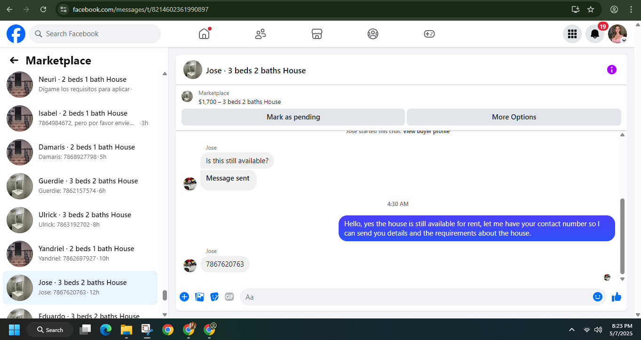Viewport: 641px width, 340px height.
Task: Click the Marketplace heading in sidebar
Action: click(58, 61)
